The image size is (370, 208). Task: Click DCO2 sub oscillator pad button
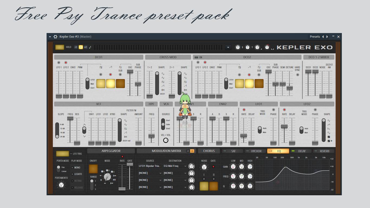pyautogui.click(x=259, y=83)
